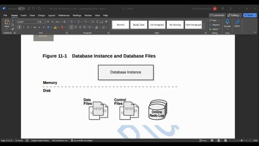Select the Format Painter brush
This screenshot has height=146, width=259.
[x=13, y=29]
